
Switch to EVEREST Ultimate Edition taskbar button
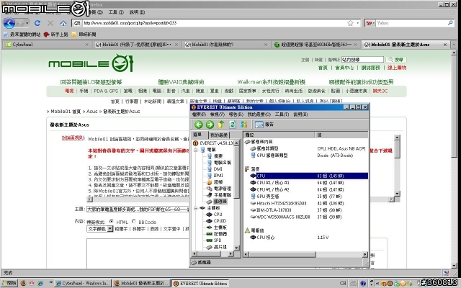tap(200, 283)
